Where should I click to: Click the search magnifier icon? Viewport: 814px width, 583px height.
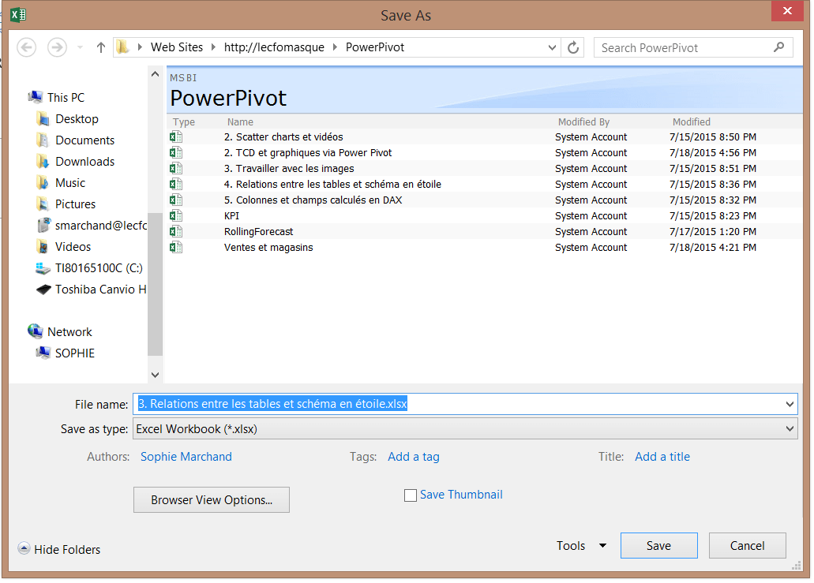coord(779,47)
